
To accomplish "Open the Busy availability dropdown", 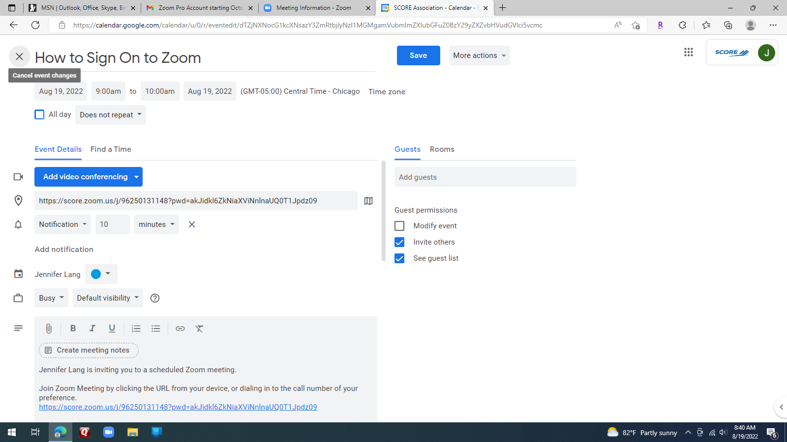I will point(51,298).
